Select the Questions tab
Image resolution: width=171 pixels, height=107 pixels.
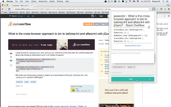point(88,24)
